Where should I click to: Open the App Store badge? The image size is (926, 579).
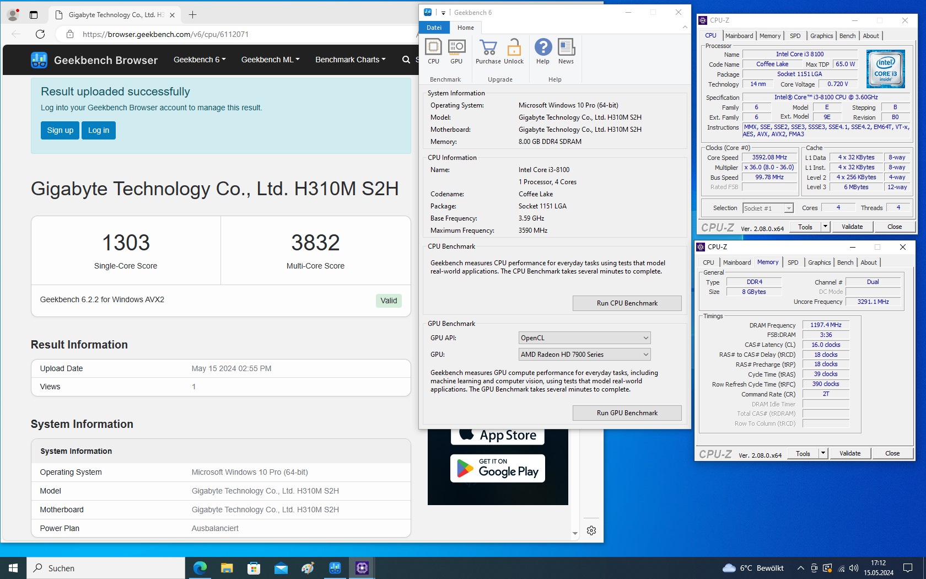point(498,436)
